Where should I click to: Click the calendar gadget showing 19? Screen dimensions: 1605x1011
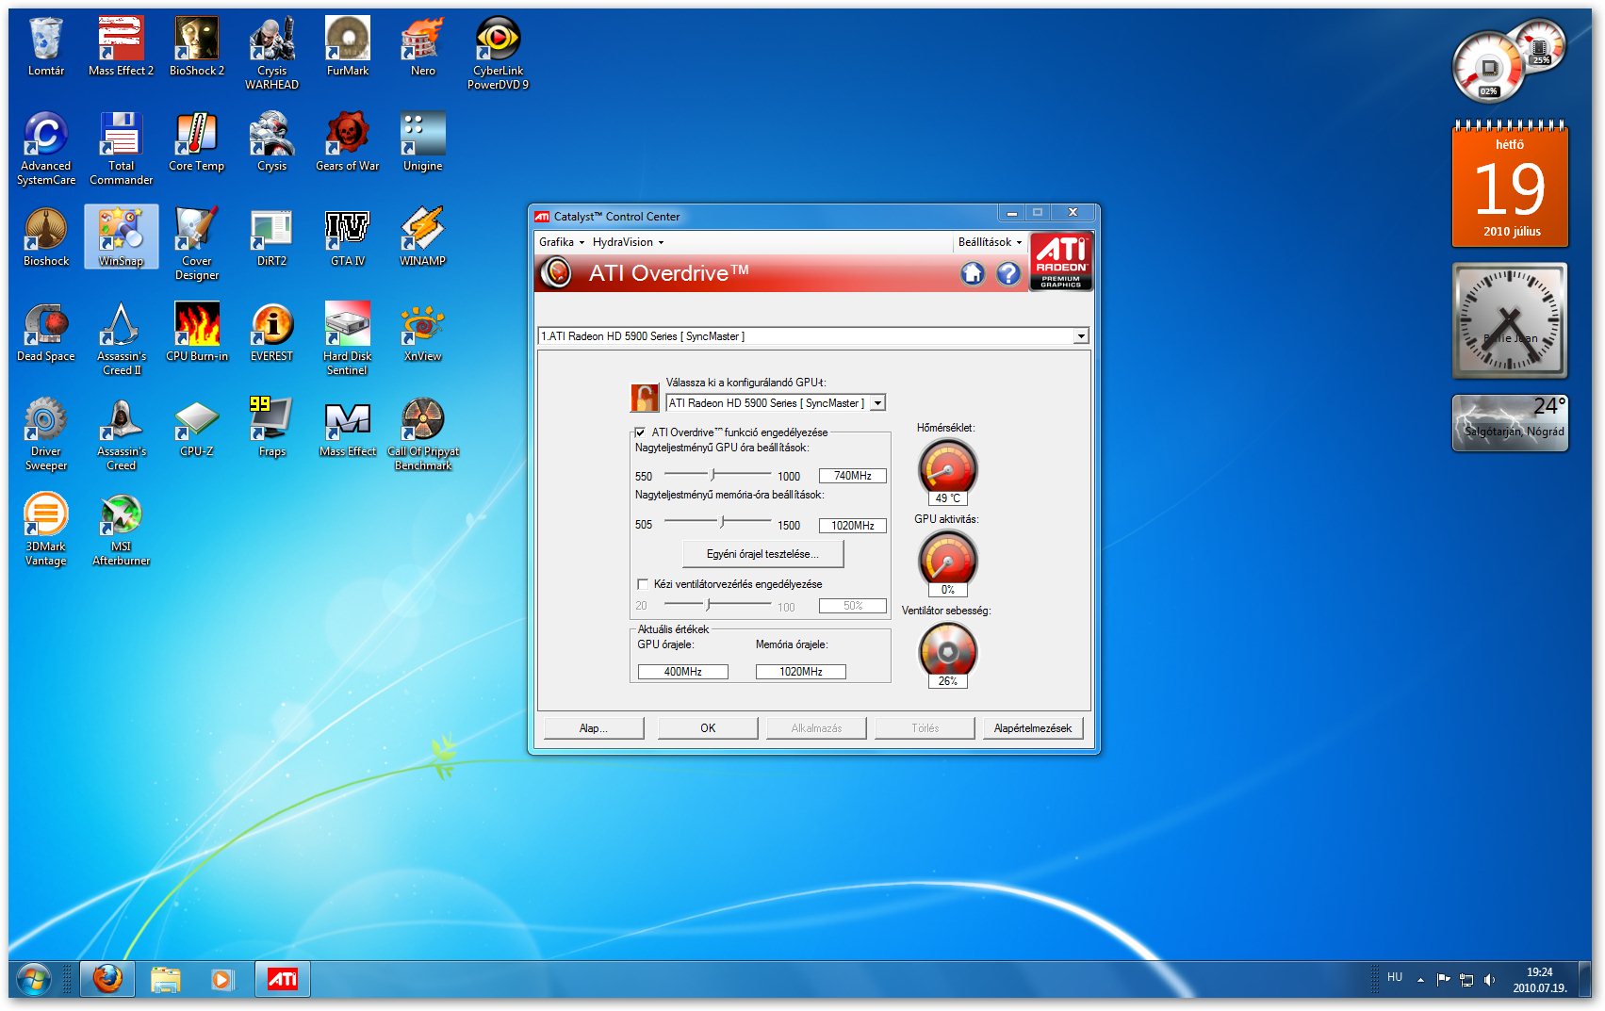(1510, 184)
